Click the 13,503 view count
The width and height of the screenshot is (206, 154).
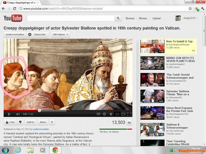[118, 122]
